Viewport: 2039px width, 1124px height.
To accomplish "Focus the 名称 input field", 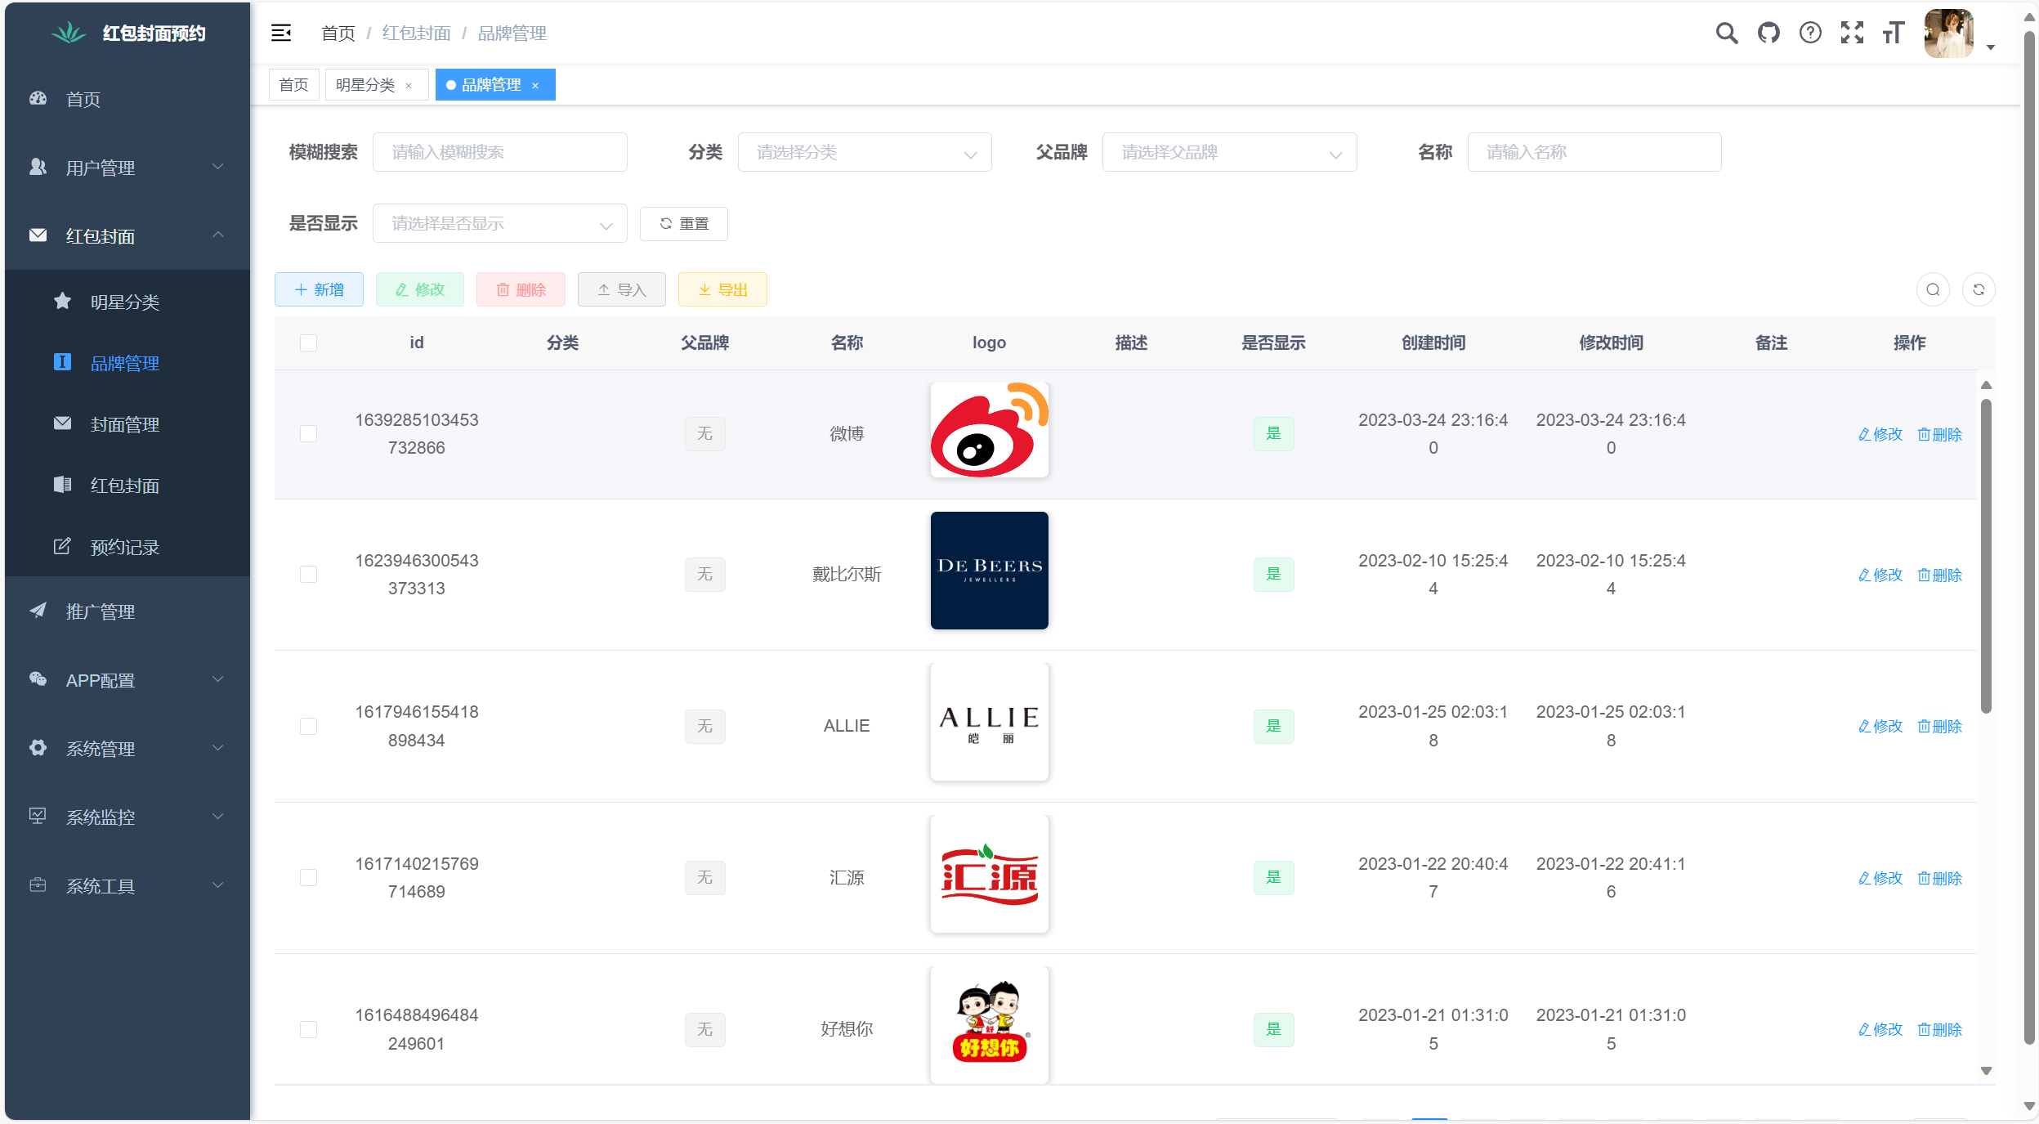I will click(1594, 152).
